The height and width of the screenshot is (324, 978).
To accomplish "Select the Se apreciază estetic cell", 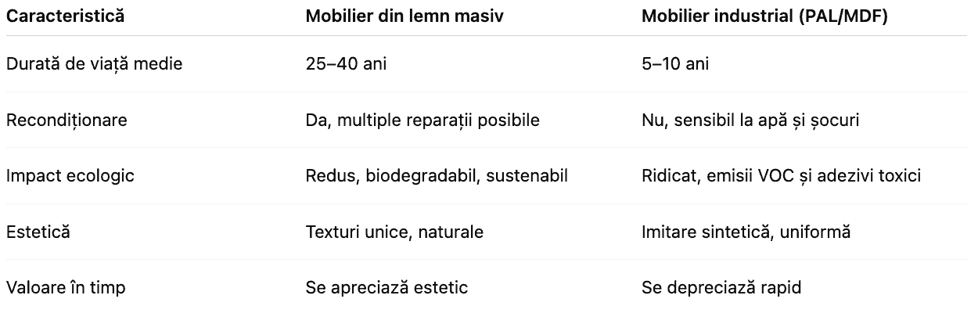I will (387, 288).
